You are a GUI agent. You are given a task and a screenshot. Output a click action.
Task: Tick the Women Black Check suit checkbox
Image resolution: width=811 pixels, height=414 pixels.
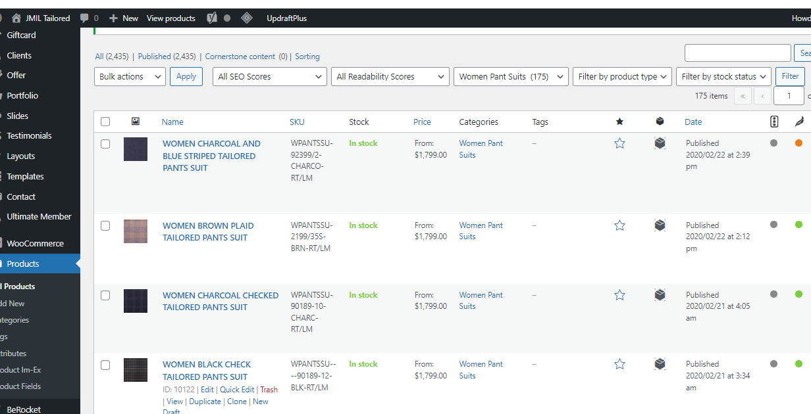(x=105, y=365)
